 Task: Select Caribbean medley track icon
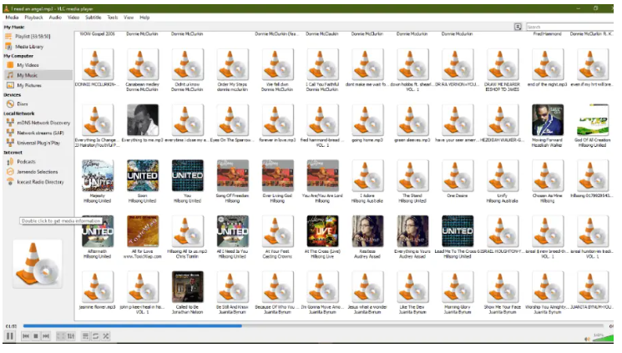pyautogui.click(x=143, y=64)
